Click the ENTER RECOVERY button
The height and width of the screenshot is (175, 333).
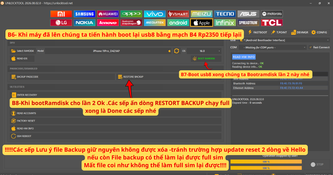point(115,95)
